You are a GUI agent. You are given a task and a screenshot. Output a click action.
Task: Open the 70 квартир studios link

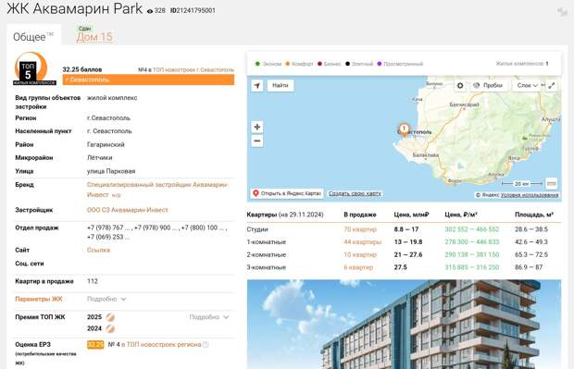click(x=360, y=229)
